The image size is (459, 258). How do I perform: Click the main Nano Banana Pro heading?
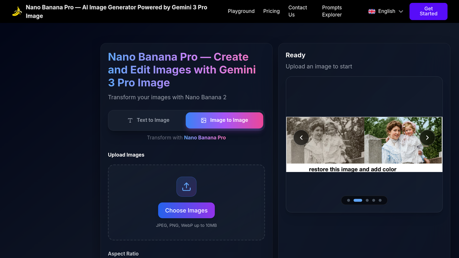[182, 70]
